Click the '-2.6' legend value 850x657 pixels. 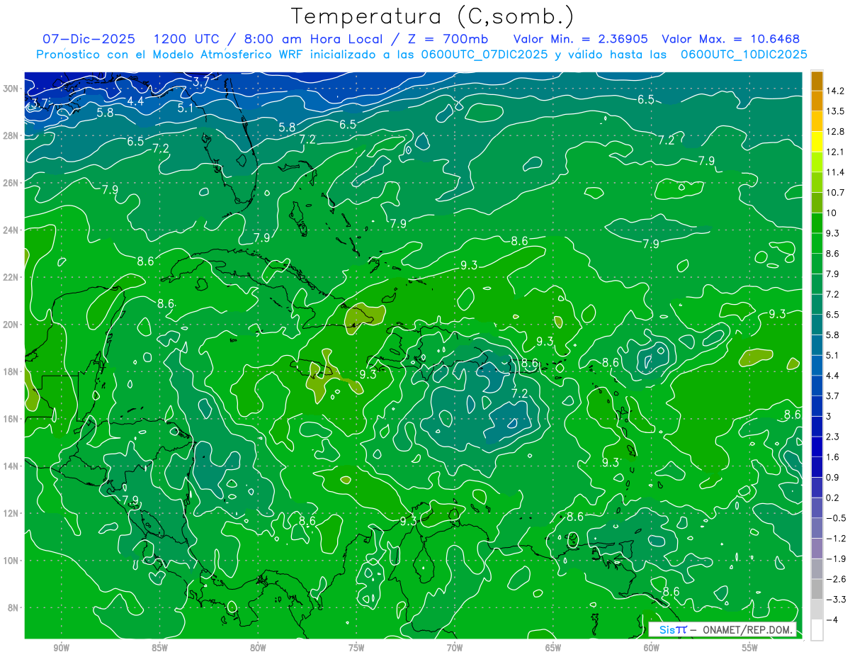[837, 579]
